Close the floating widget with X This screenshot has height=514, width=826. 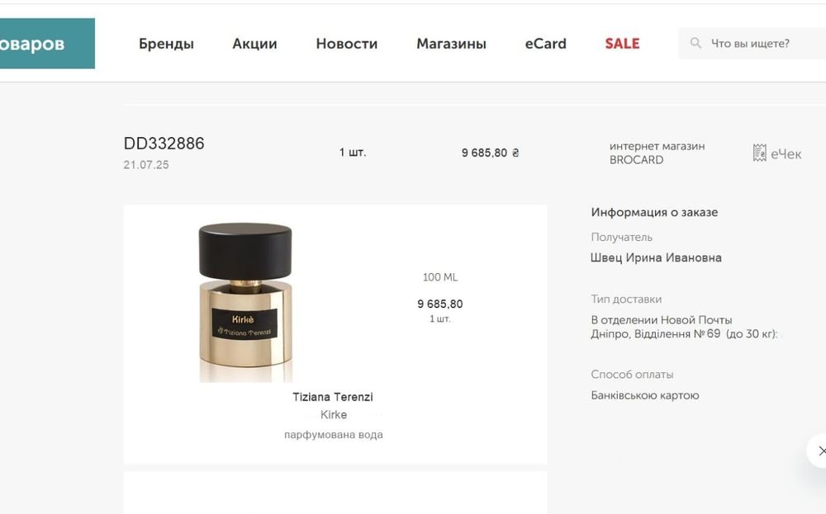tap(821, 450)
